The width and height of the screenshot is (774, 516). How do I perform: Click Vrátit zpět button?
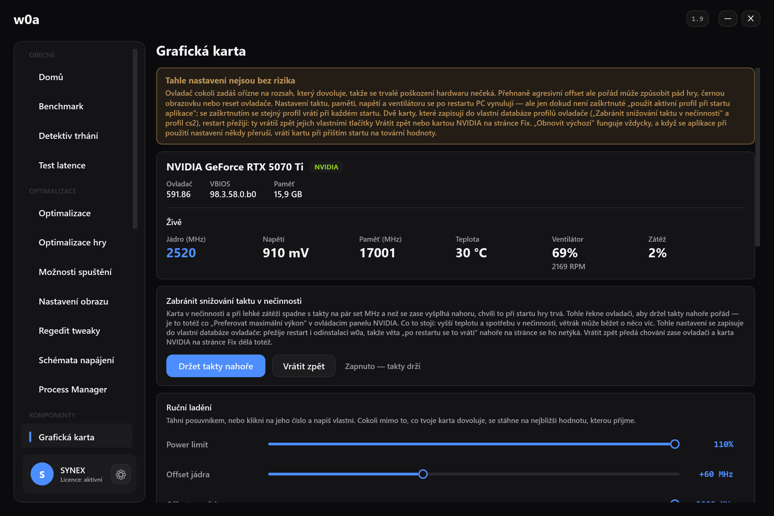coord(304,366)
